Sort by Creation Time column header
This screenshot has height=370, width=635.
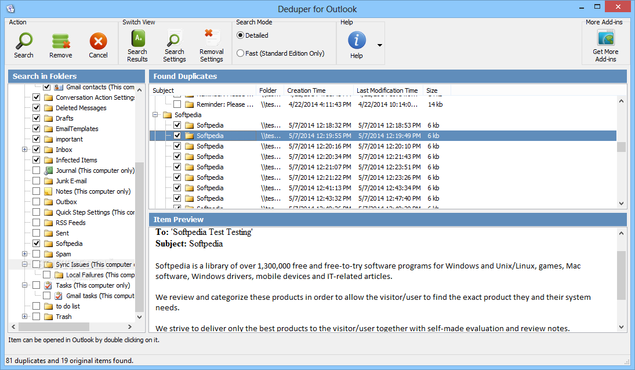click(x=318, y=90)
